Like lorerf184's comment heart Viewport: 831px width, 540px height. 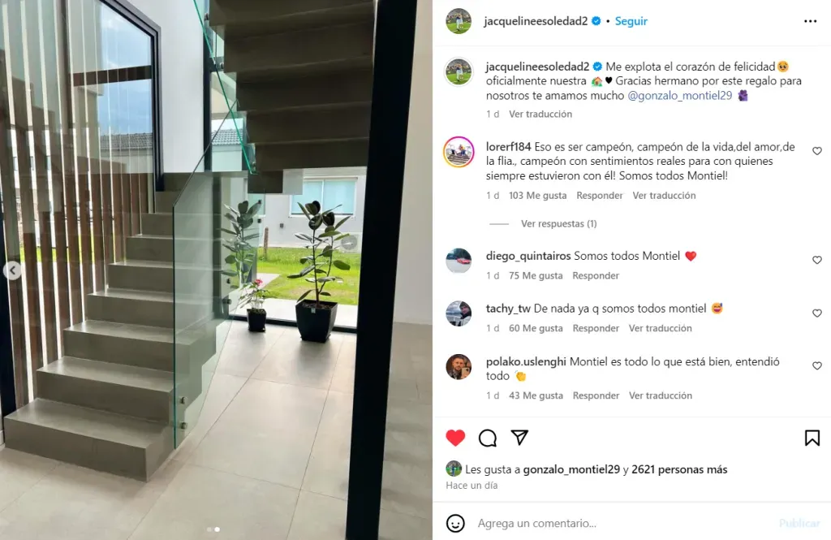[816, 151]
